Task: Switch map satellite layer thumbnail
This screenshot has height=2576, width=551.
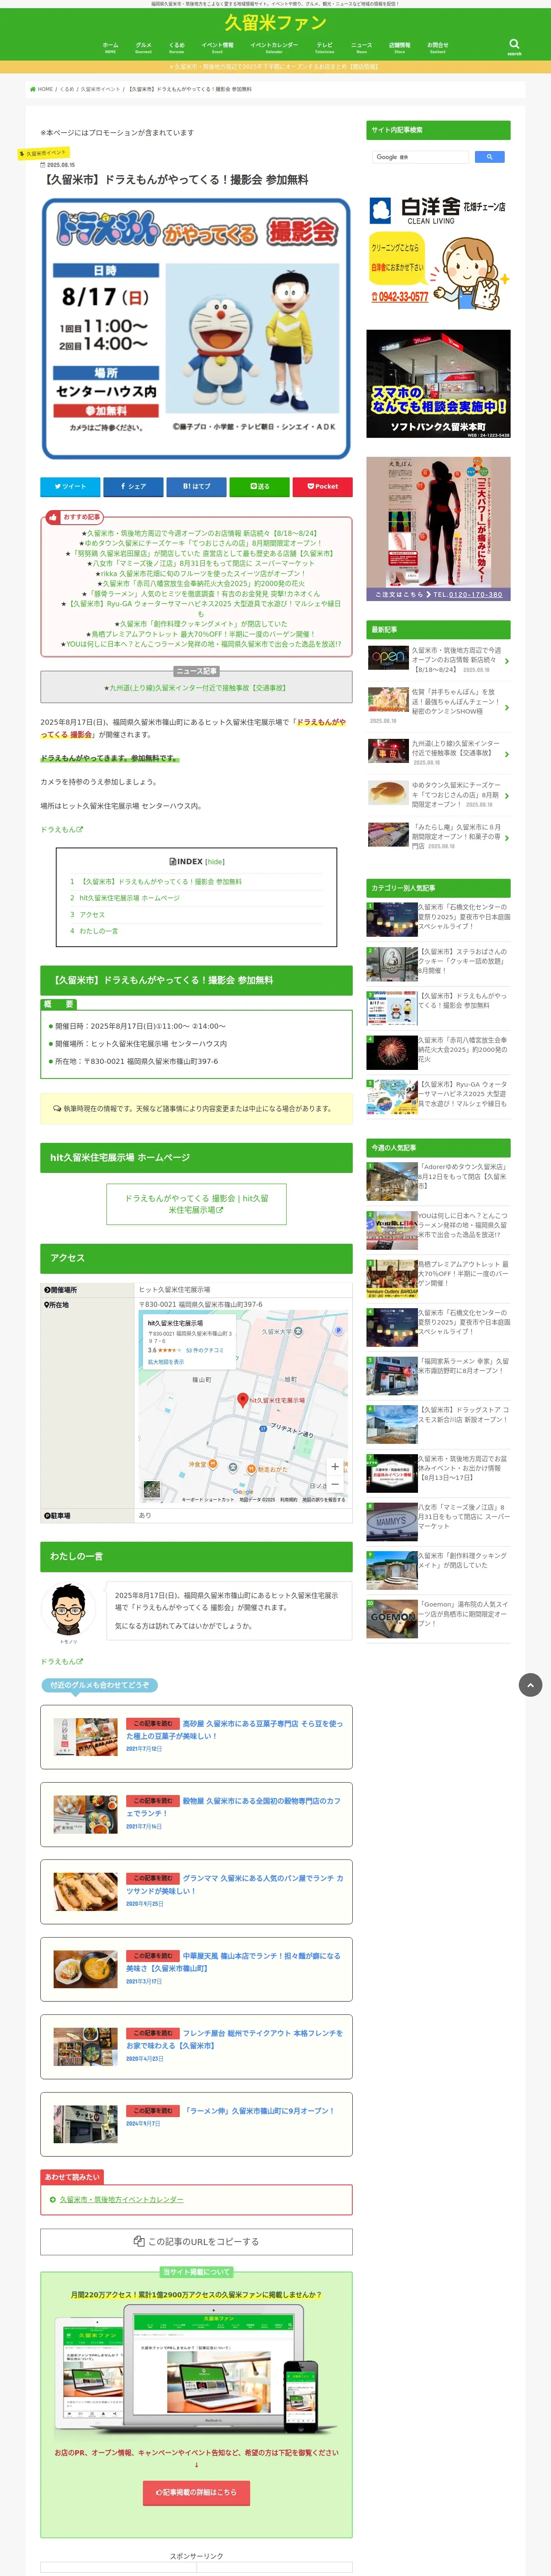Action: click(152, 1490)
